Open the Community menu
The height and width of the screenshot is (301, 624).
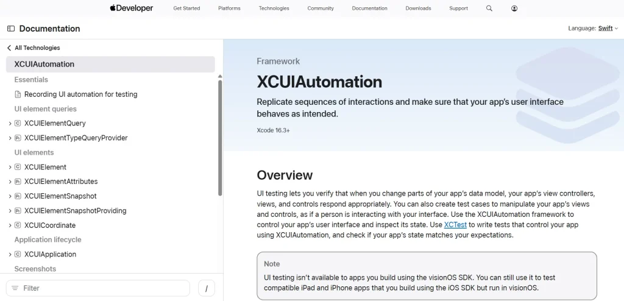coord(321,9)
